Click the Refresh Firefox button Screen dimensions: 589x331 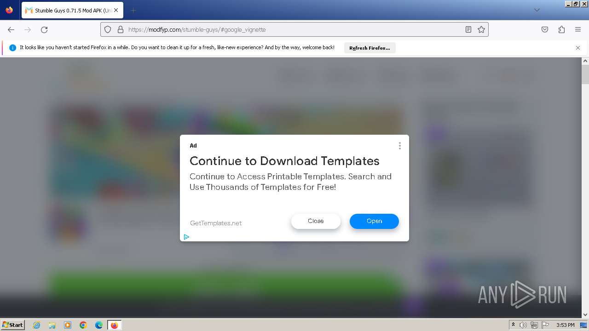(370, 48)
